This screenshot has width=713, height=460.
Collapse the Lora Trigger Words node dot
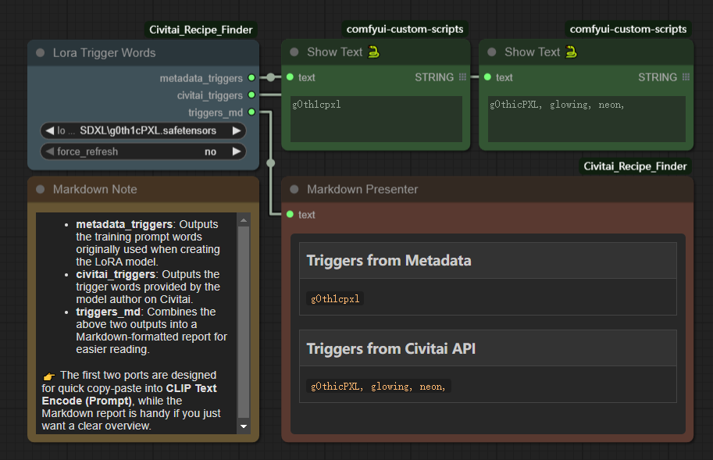pyautogui.click(x=41, y=53)
